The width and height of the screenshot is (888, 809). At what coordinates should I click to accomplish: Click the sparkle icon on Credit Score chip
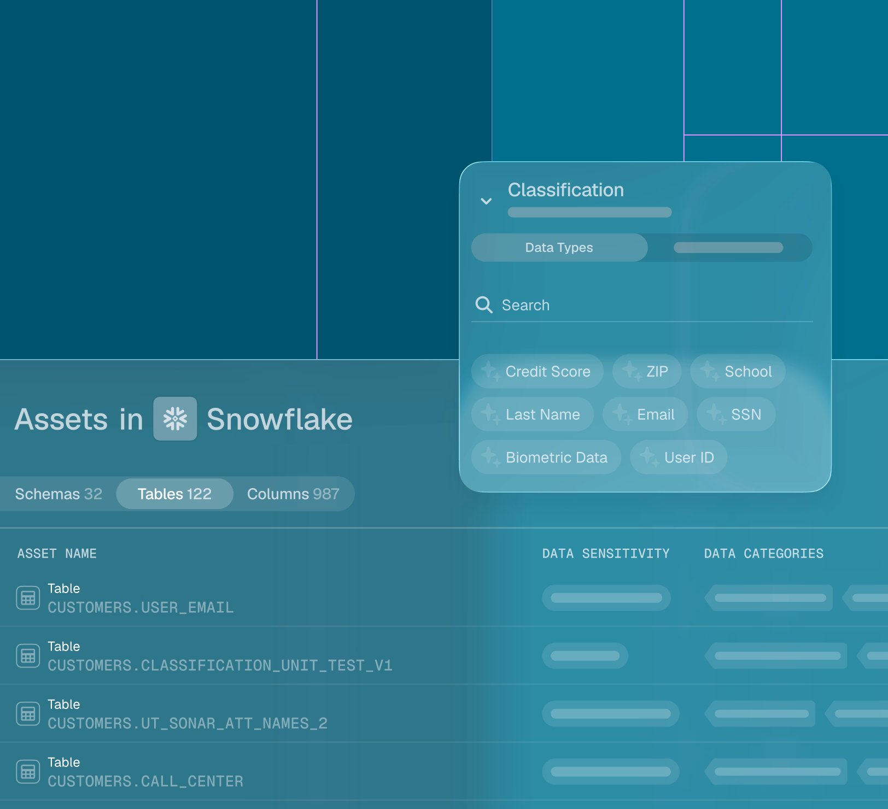pyautogui.click(x=490, y=371)
